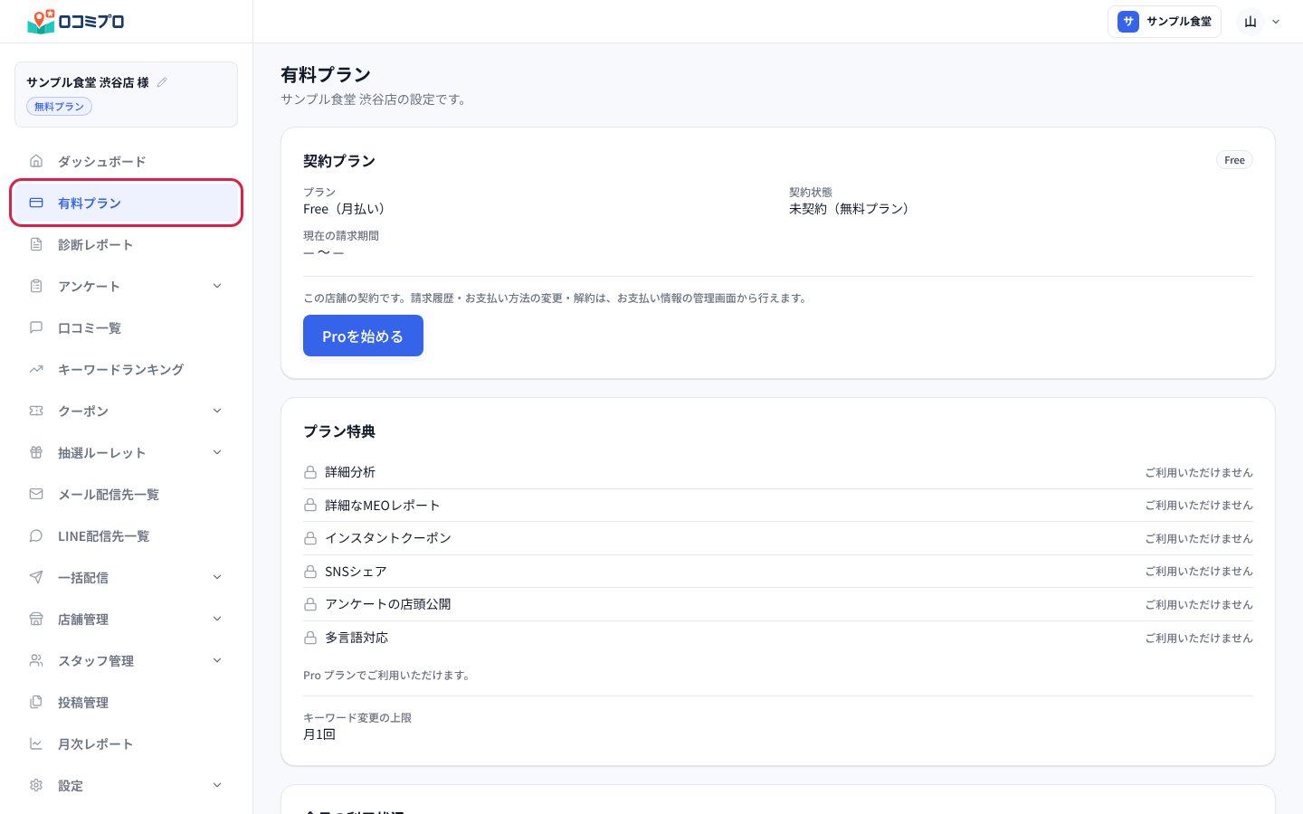Click the インスタントクーポン feature text
The width and height of the screenshot is (1303, 814).
(388, 538)
